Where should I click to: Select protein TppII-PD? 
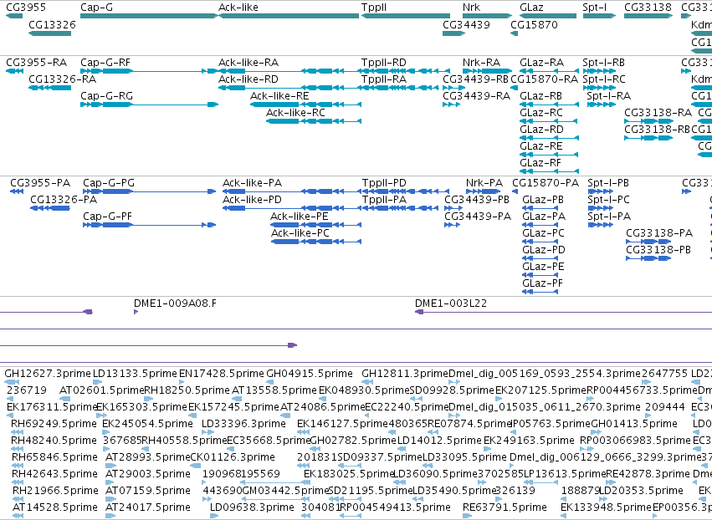[x=406, y=191]
